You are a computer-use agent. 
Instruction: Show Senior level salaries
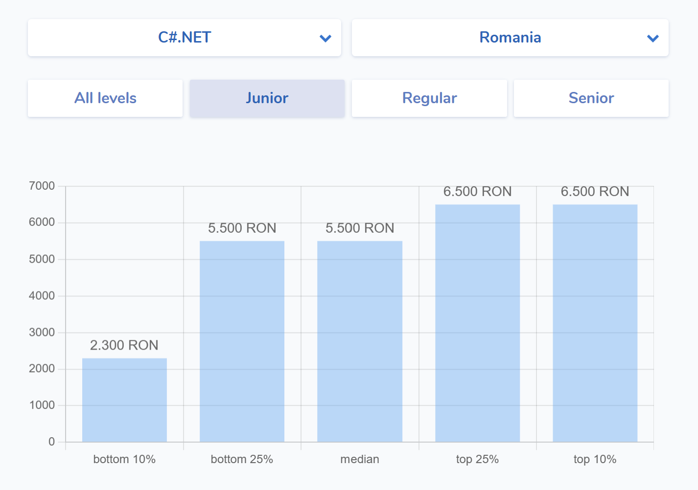pos(591,98)
